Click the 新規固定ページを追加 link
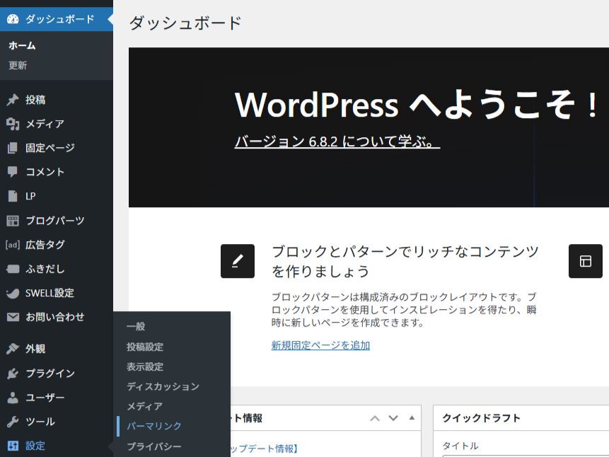The height and width of the screenshot is (457, 609). pos(320,345)
